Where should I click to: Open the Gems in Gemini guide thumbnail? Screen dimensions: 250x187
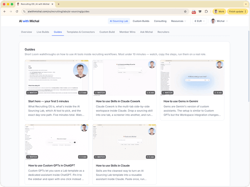click(x=192, y=78)
